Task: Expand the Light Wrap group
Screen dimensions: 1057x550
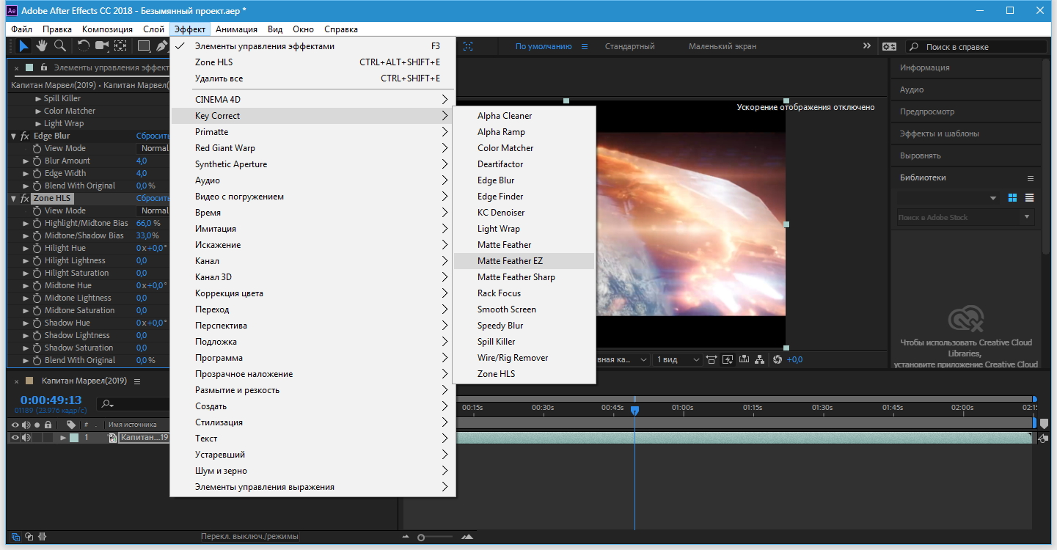Action: pos(38,124)
